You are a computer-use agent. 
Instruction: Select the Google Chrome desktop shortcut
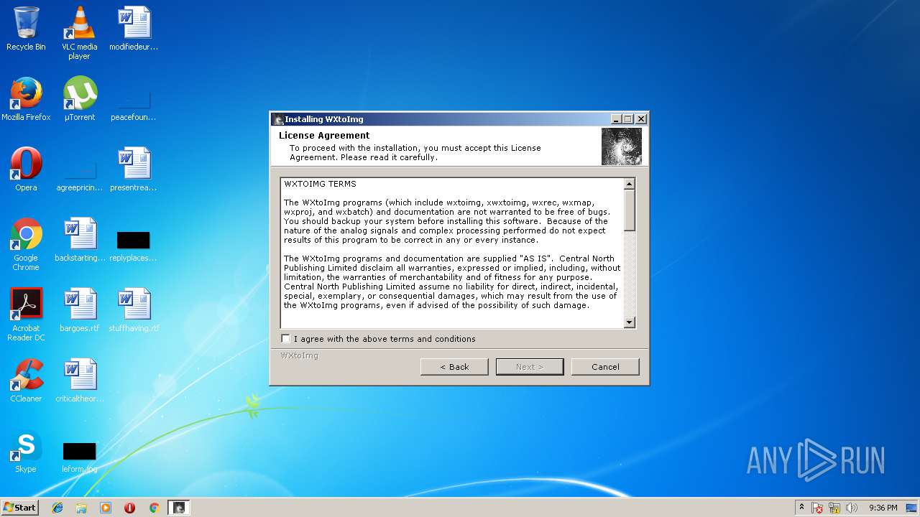[26, 244]
